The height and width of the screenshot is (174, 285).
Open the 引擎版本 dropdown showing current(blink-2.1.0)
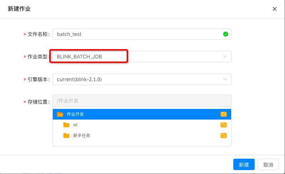point(142,79)
